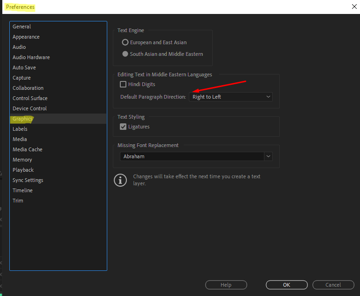Click the Help button
The height and width of the screenshot is (296, 360).
[226, 285]
